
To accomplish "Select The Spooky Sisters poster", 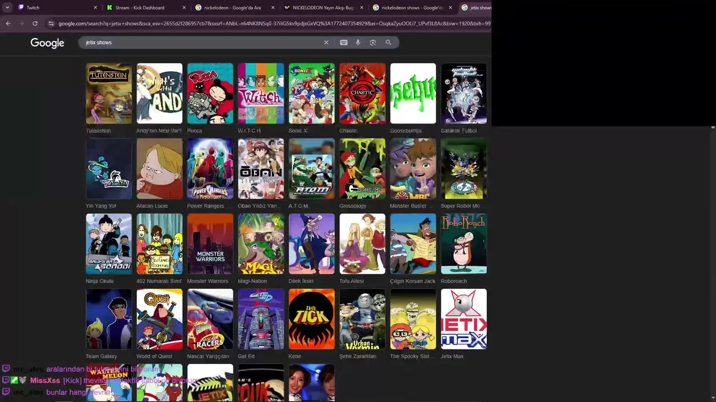I will [x=413, y=319].
